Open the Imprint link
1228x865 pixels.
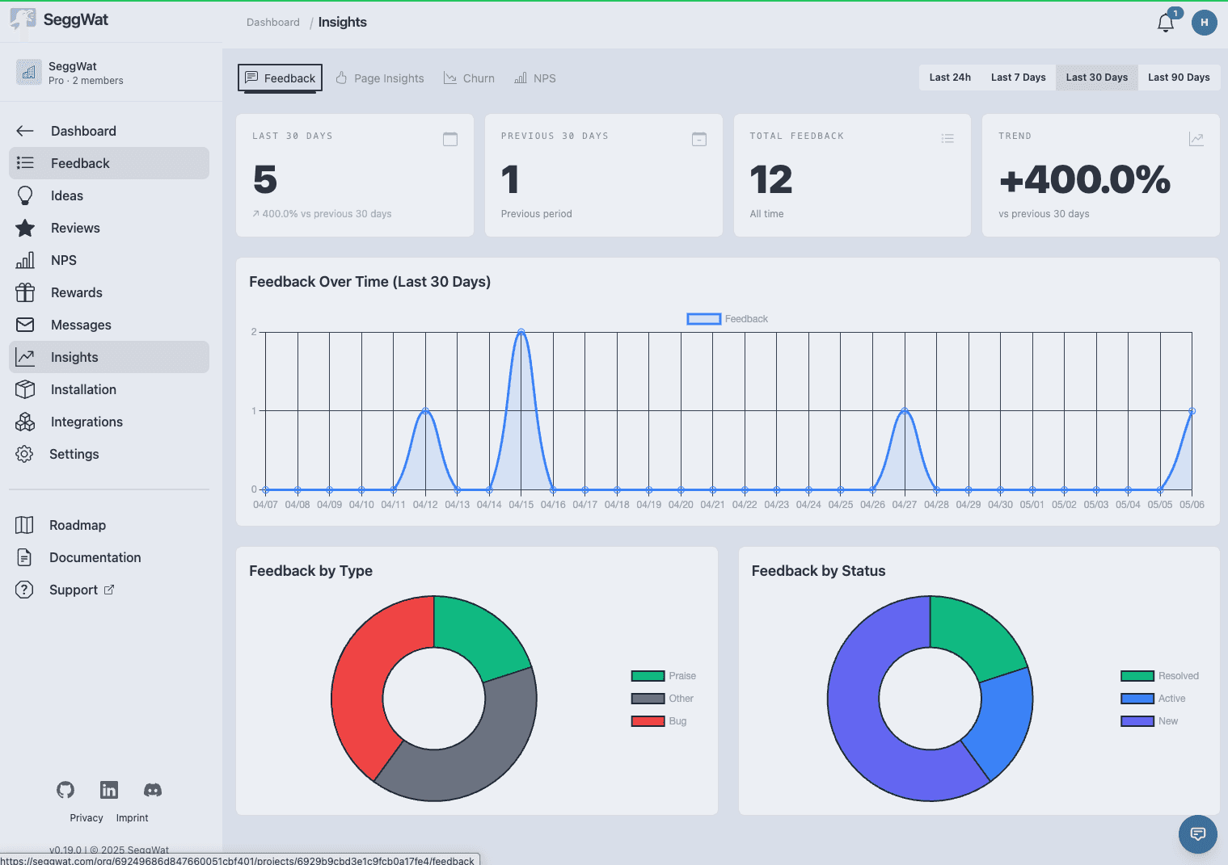[132, 818]
